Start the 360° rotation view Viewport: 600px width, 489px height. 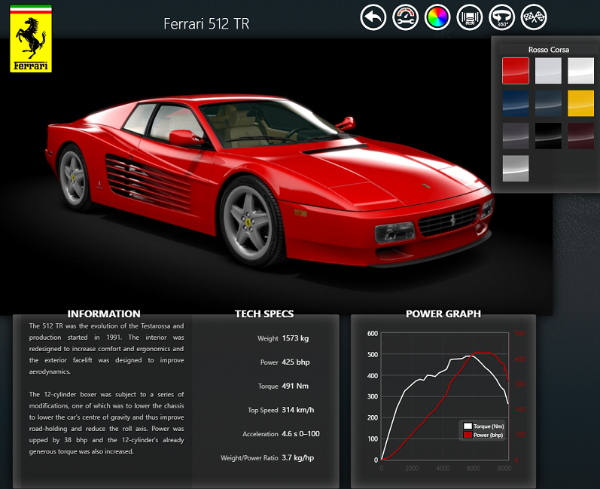click(502, 17)
